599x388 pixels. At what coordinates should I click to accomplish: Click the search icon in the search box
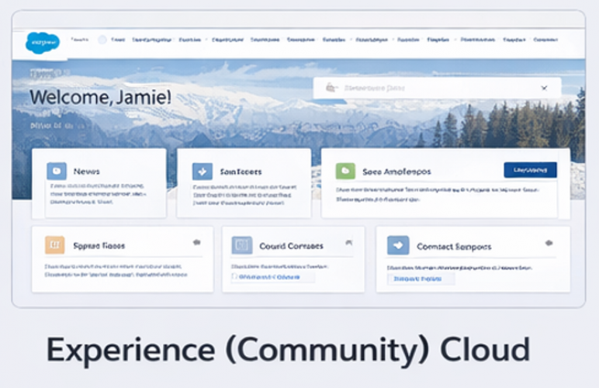331,88
